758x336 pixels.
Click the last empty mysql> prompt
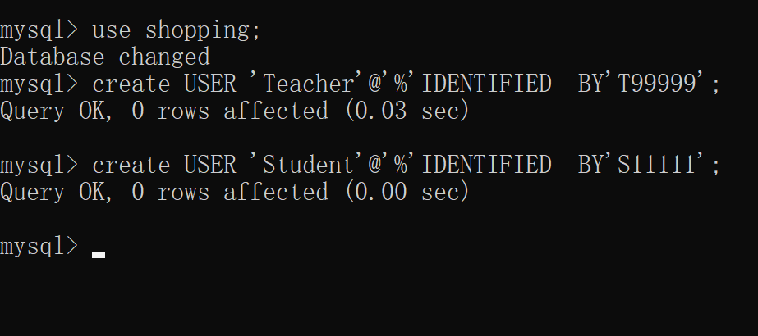[39, 246]
